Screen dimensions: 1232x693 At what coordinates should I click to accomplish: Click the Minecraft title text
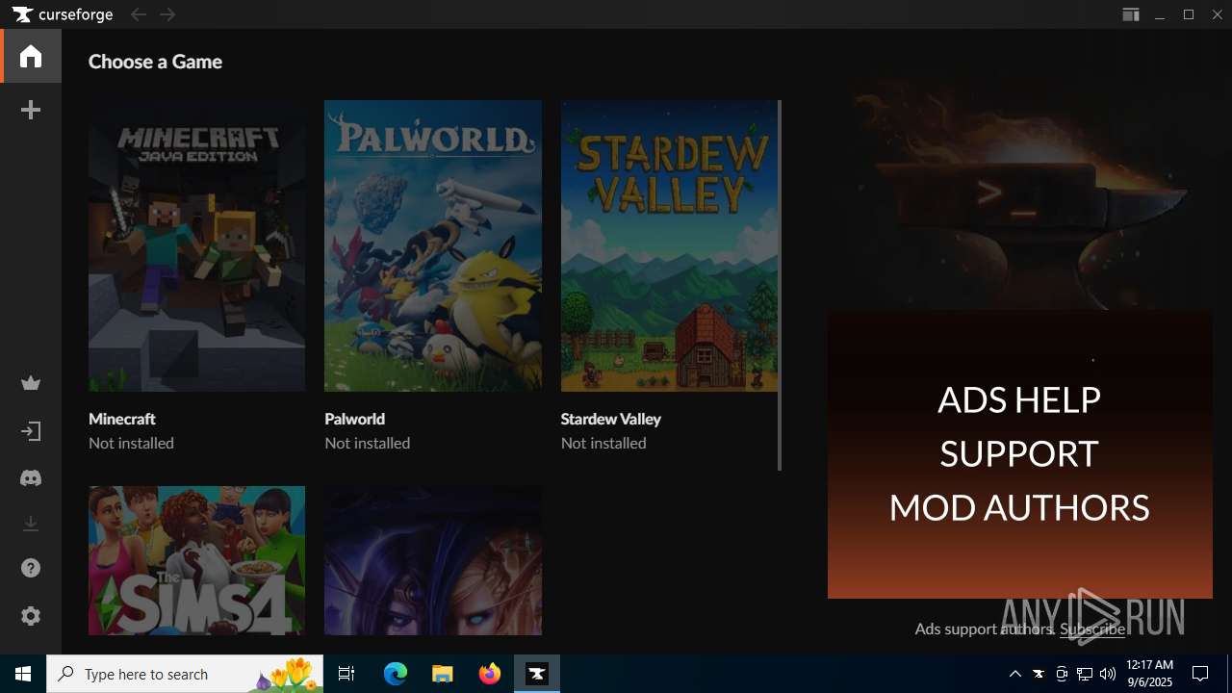point(122,419)
